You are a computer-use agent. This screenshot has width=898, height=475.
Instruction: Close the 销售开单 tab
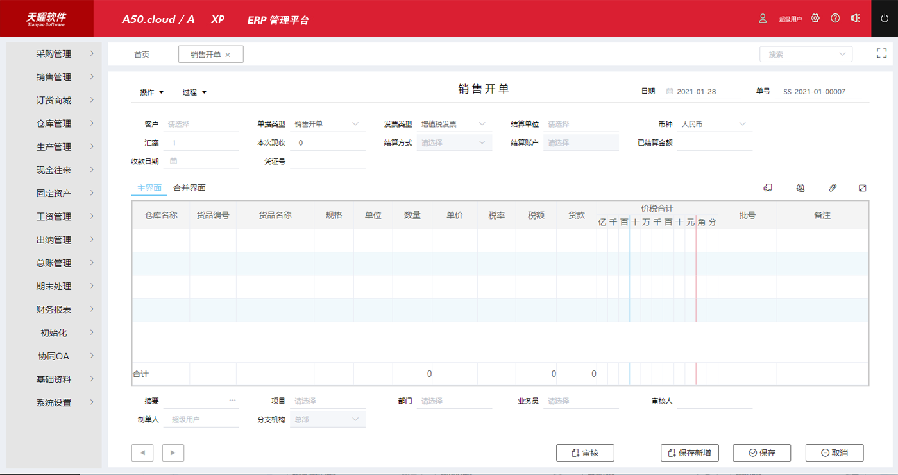[228, 55]
